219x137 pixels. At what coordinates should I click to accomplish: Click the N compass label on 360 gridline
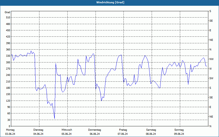tap(210, 50)
